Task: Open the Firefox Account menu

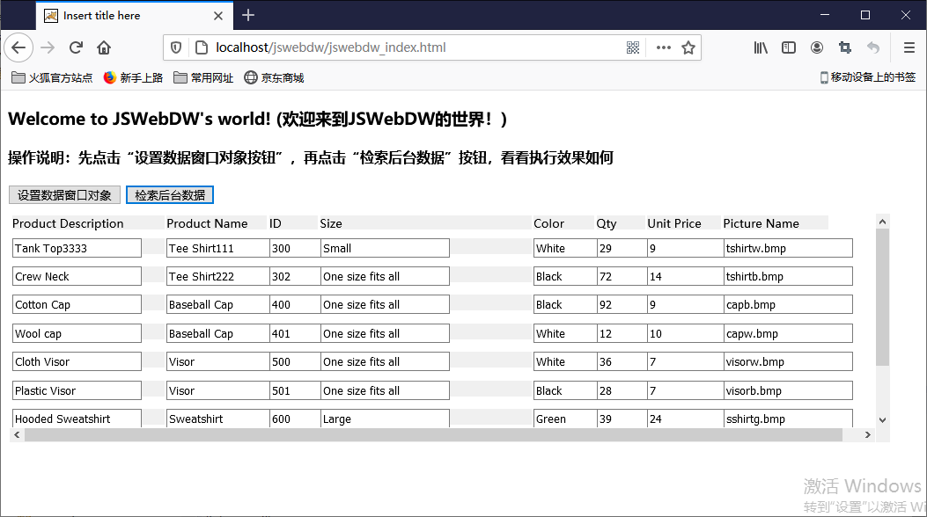Action: click(816, 47)
